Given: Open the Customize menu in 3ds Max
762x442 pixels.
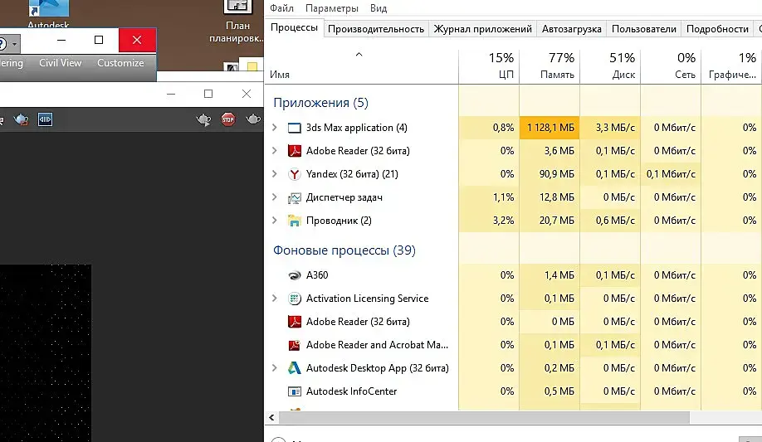Looking at the screenshot, I should (x=120, y=63).
